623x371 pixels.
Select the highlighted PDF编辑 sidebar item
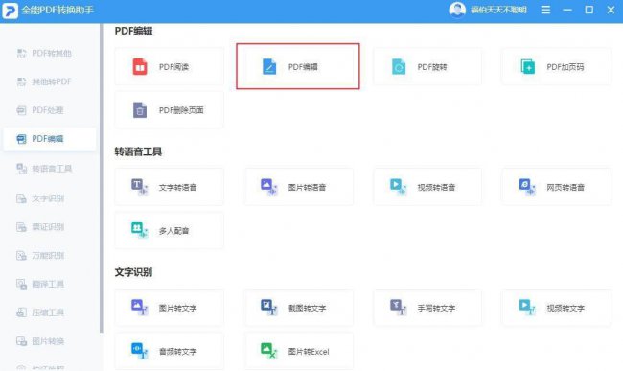(x=49, y=139)
